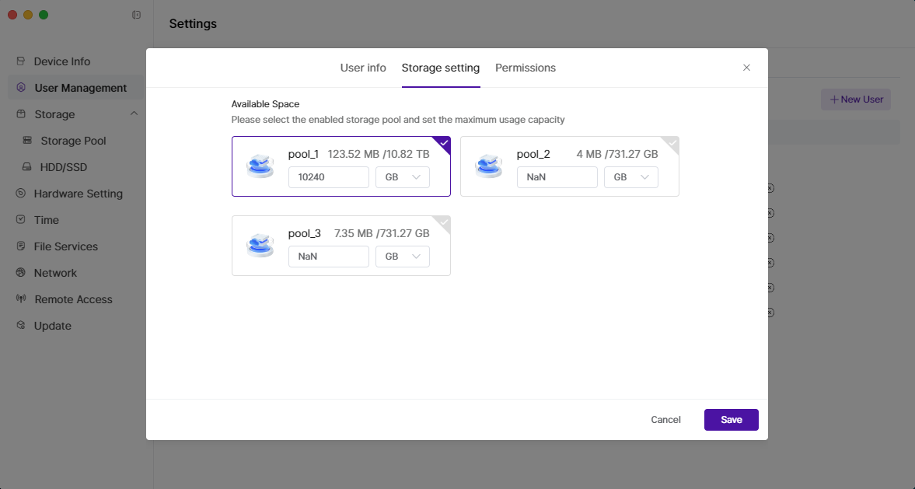Switch to the User info tab

[x=363, y=68]
